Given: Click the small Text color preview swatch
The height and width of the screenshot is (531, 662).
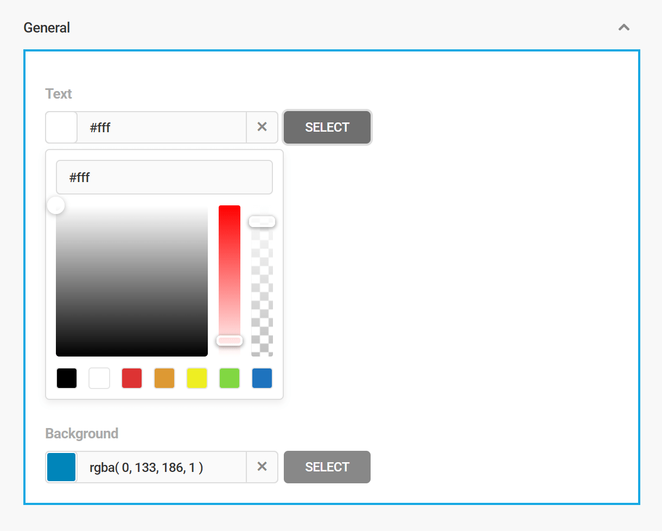Looking at the screenshot, I should [x=61, y=127].
